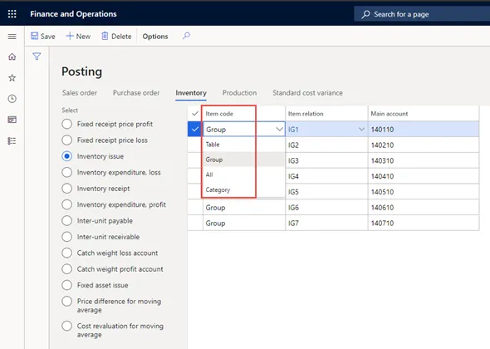
Task: Pick Category from the Item code list
Action: click(x=218, y=189)
